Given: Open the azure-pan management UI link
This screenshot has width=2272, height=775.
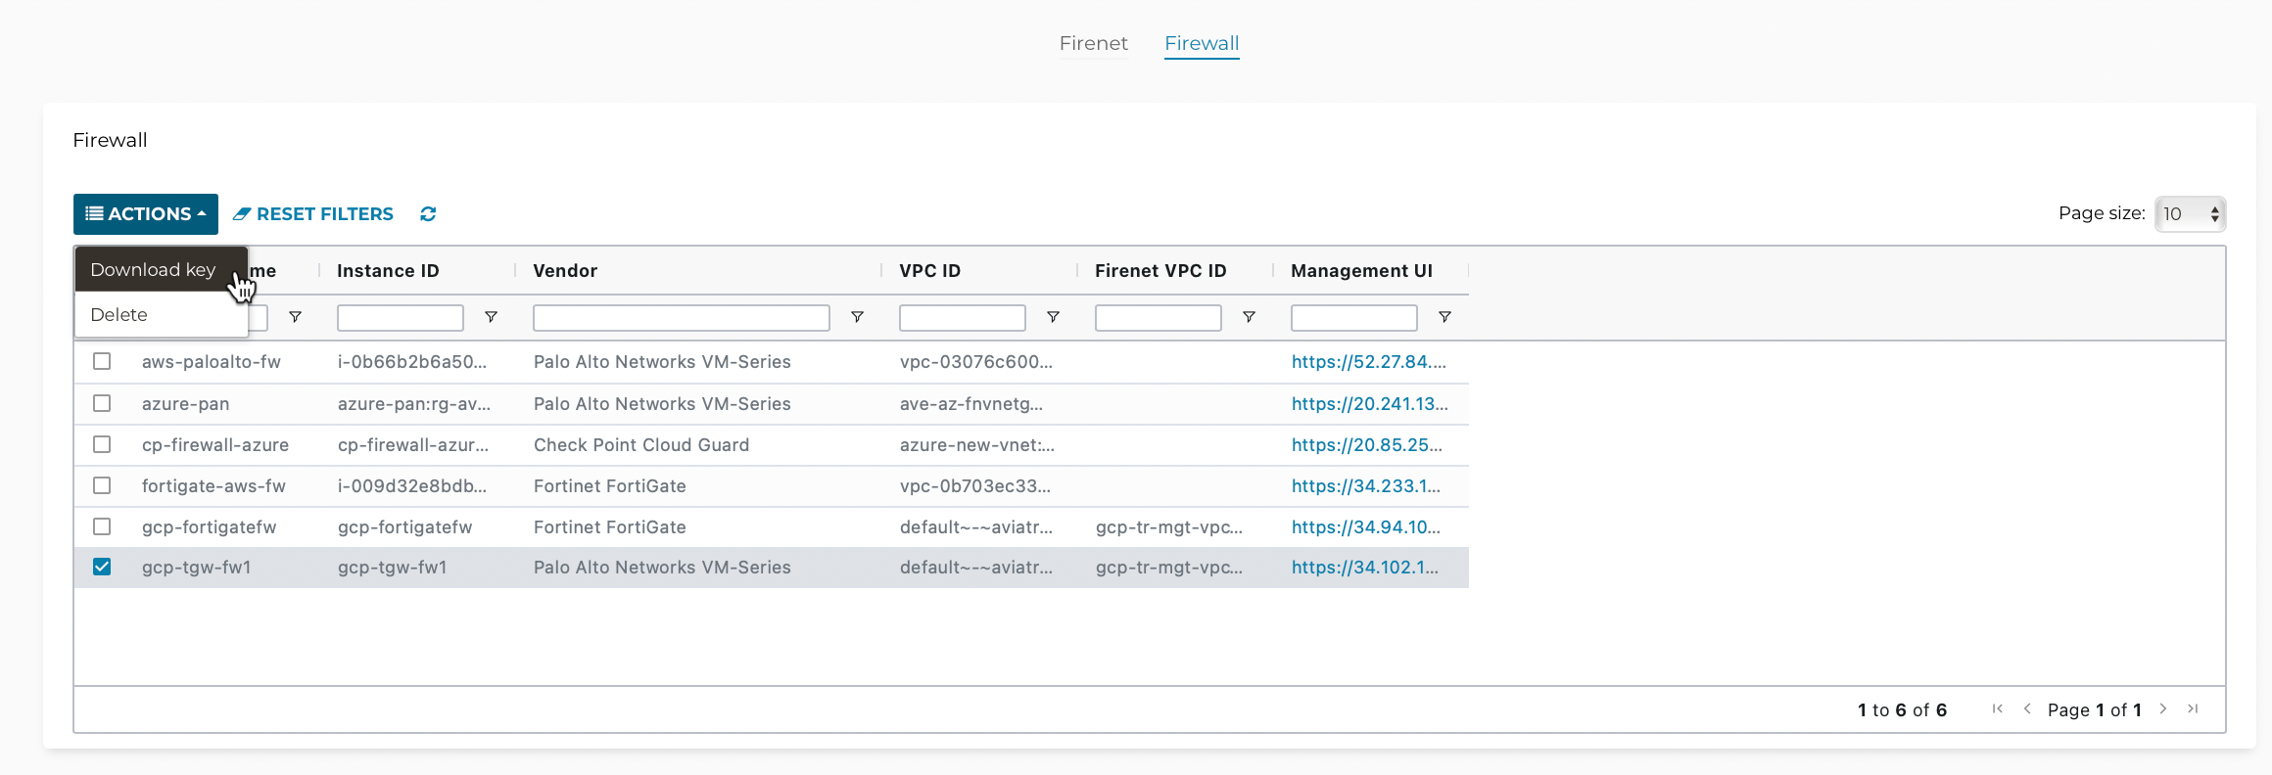Looking at the screenshot, I should [1368, 404].
